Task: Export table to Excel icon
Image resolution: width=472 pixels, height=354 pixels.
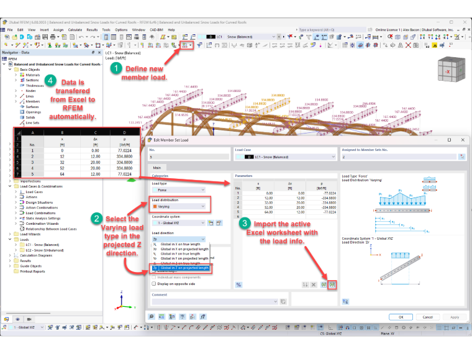Action: (x=324, y=284)
